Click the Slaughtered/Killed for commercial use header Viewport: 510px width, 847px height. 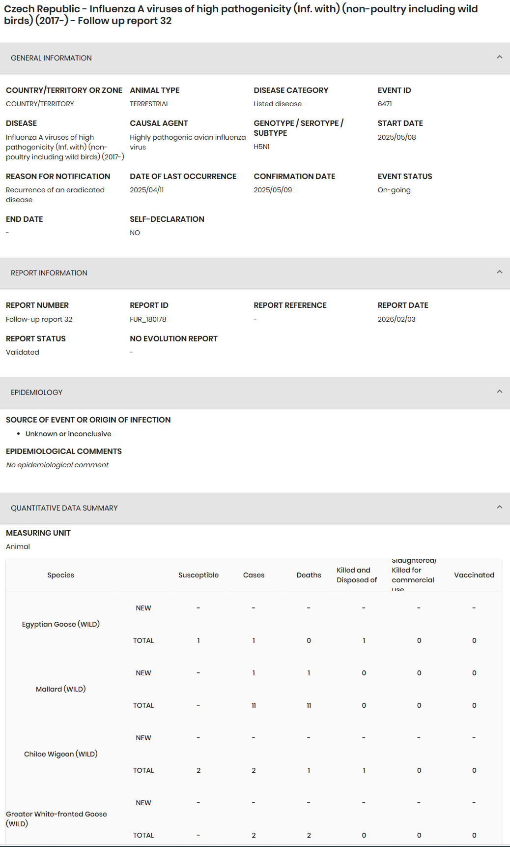[413, 575]
